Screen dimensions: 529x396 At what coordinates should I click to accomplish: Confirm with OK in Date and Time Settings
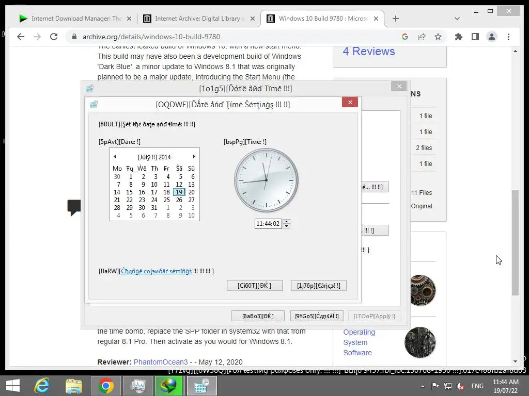coord(254,286)
